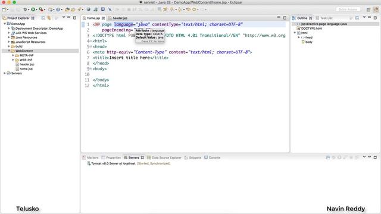
Task: Maximize the editor area
Action: pyautogui.click(x=285, y=18)
